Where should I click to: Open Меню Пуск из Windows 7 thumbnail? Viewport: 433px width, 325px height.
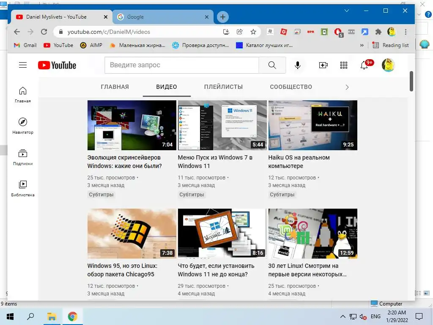[x=222, y=125]
